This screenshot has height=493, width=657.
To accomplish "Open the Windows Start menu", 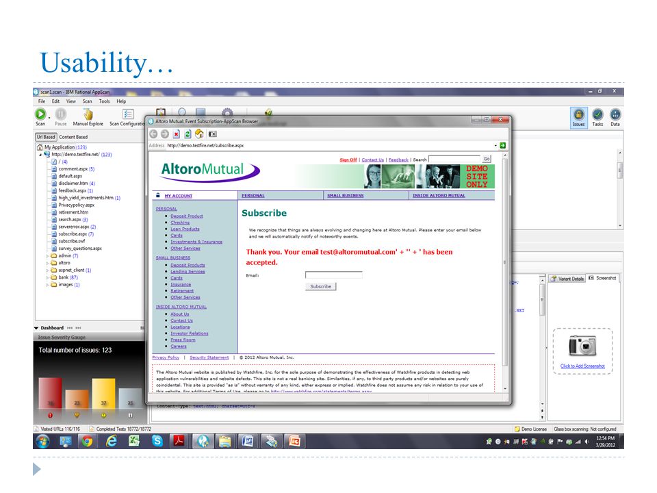I will [x=42, y=441].
